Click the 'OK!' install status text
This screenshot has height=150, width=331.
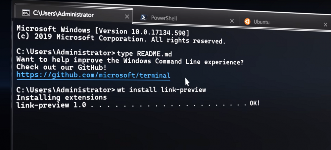(255, 103)
